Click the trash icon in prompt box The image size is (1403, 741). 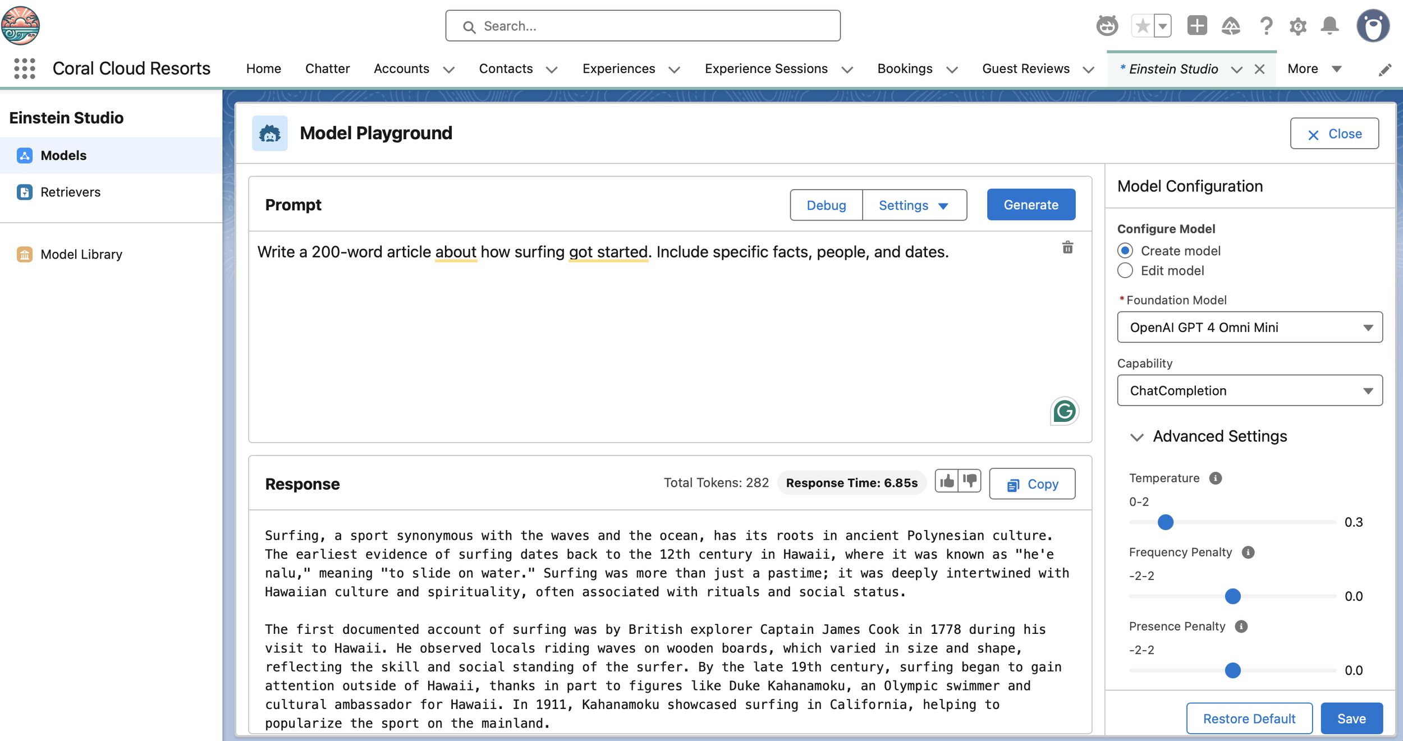(1067, 247)
